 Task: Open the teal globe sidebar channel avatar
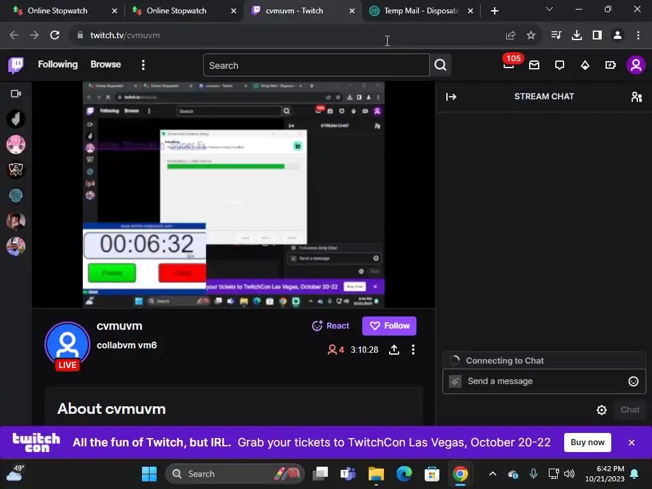16,195
